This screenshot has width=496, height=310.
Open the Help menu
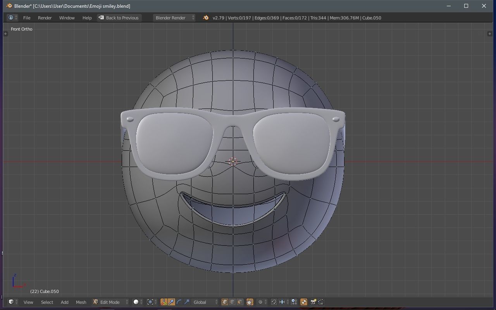pyautogui.click(x=87, y=18)
